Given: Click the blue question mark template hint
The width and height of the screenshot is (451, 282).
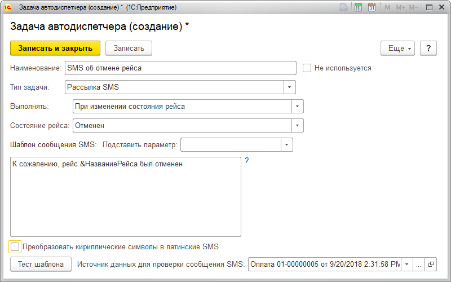Looking at the screenshot, I should (x=246, y=161).
